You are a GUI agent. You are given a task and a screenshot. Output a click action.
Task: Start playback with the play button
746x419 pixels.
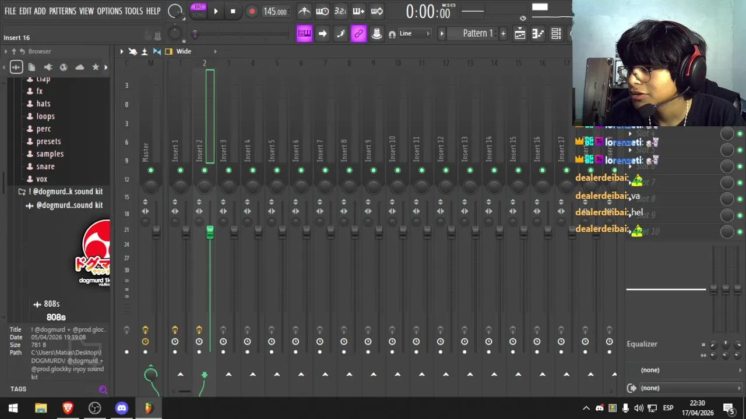click(x=216, y=11)
